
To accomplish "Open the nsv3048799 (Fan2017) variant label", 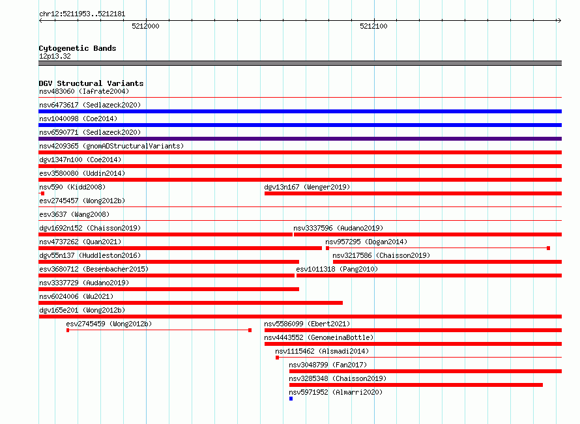I will click(x=328, y=365).
